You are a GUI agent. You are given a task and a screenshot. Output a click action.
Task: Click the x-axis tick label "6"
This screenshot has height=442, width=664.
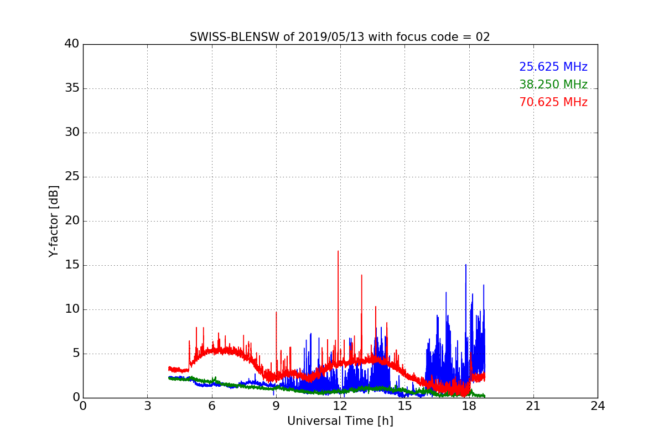pyautogui.click(x=212, y=406)
